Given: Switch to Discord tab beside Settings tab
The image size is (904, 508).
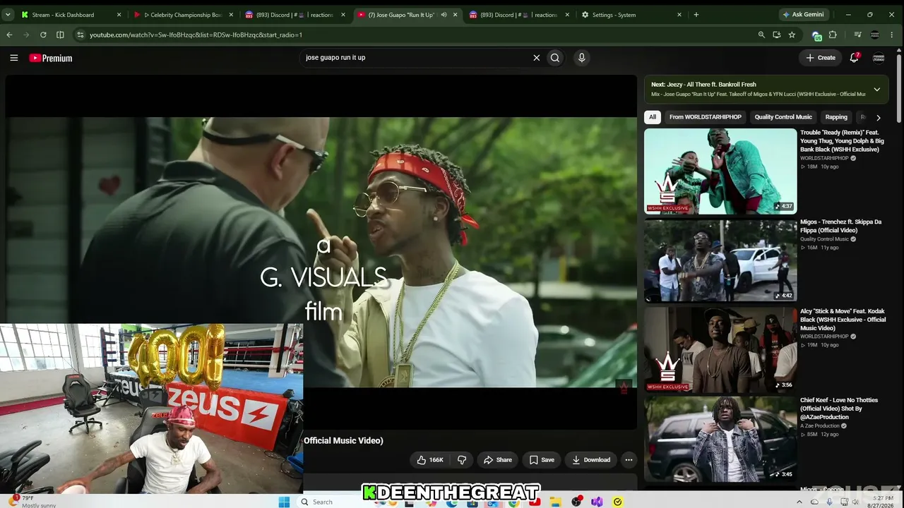Looking at the screenshot, I should tap(518, 15).
